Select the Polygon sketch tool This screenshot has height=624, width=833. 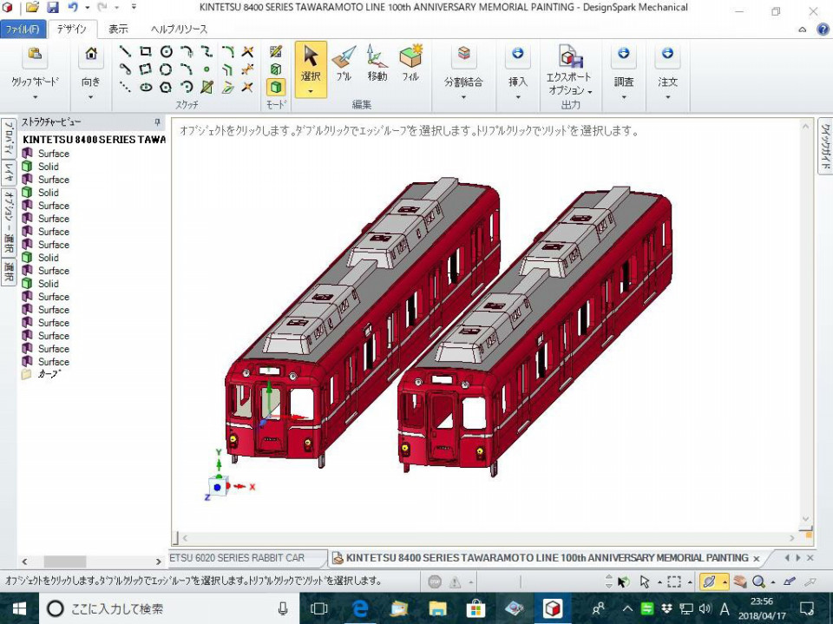(167, 87)
